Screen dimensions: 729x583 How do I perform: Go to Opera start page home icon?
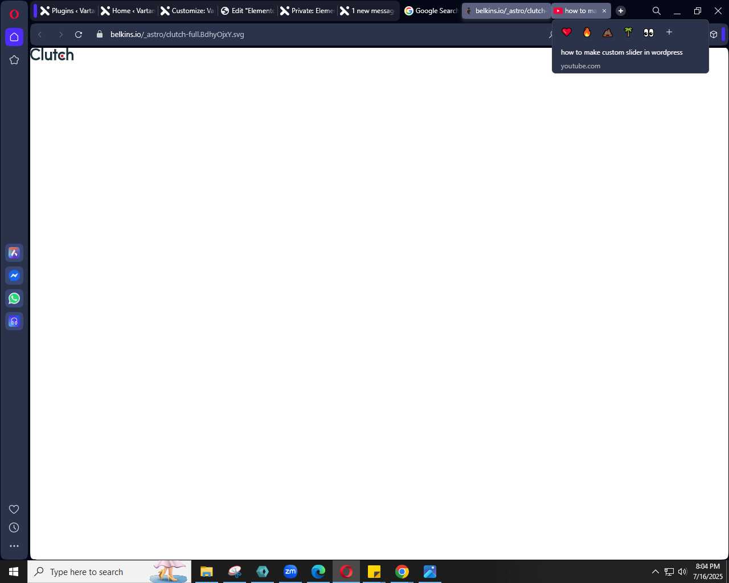click(x=14, y=37)
